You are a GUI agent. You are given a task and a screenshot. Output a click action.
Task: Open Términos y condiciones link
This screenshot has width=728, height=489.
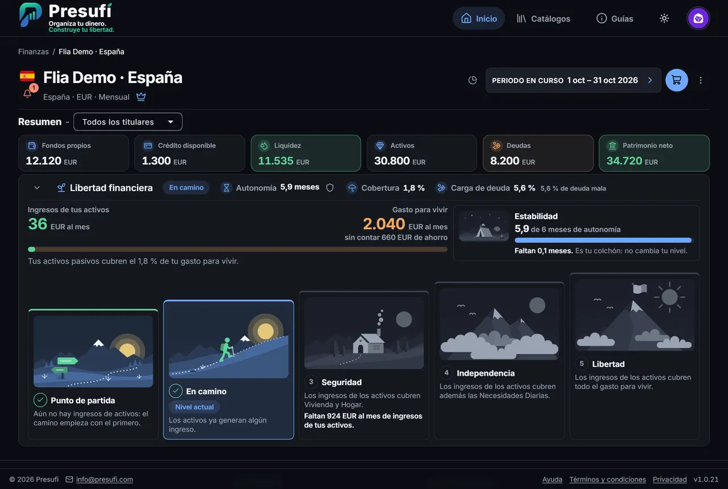point(607,479)
